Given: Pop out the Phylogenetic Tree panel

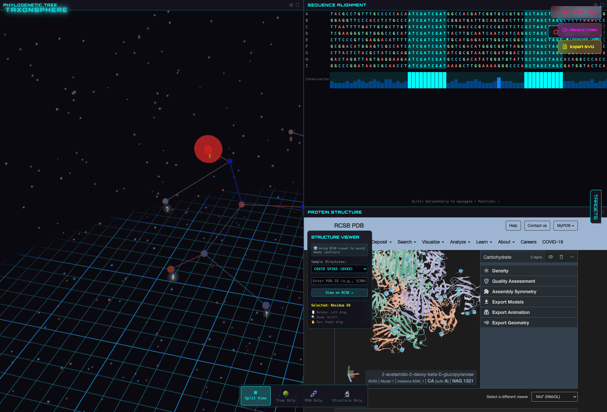Looking at the screenshot, I should pyautogui.click(x=291, y=5).
